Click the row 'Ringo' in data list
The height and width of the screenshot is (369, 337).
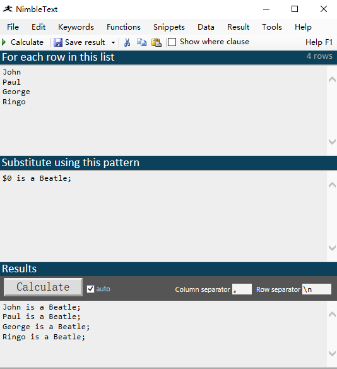pyautogui.click(x=14, y=102)
